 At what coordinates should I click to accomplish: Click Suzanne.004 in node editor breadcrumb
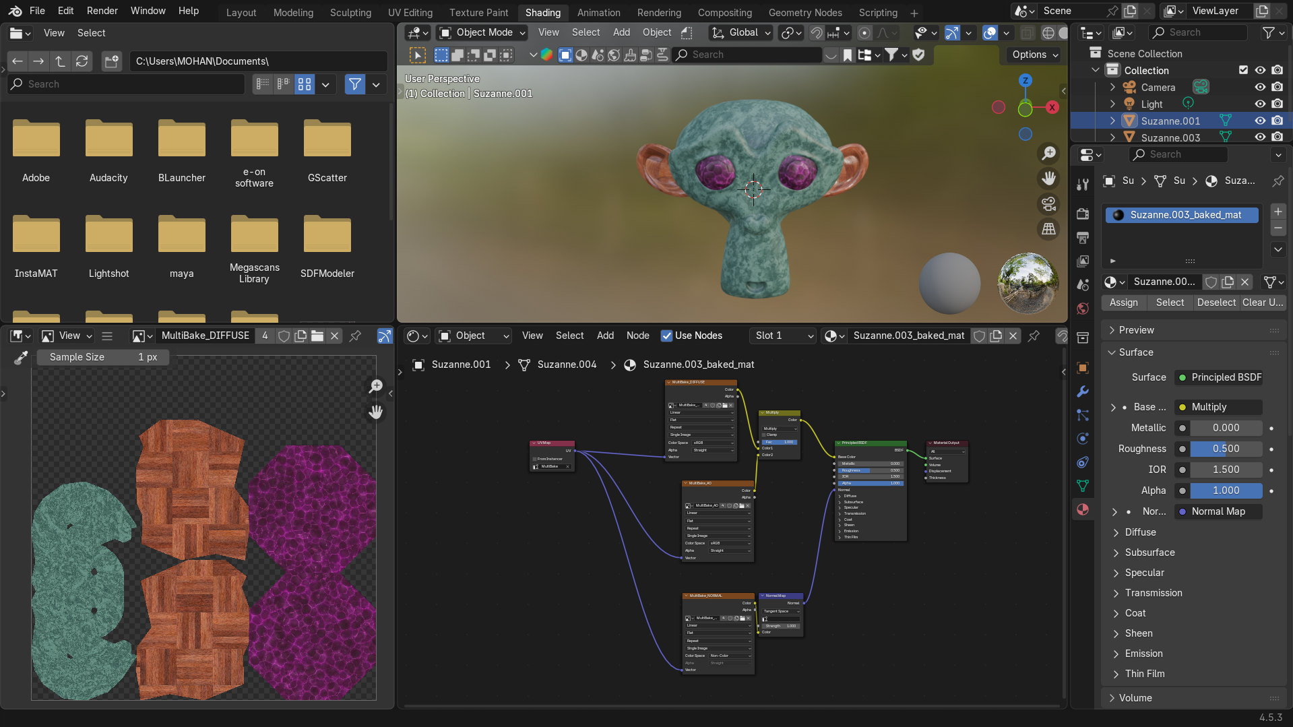tap(567, 365)
